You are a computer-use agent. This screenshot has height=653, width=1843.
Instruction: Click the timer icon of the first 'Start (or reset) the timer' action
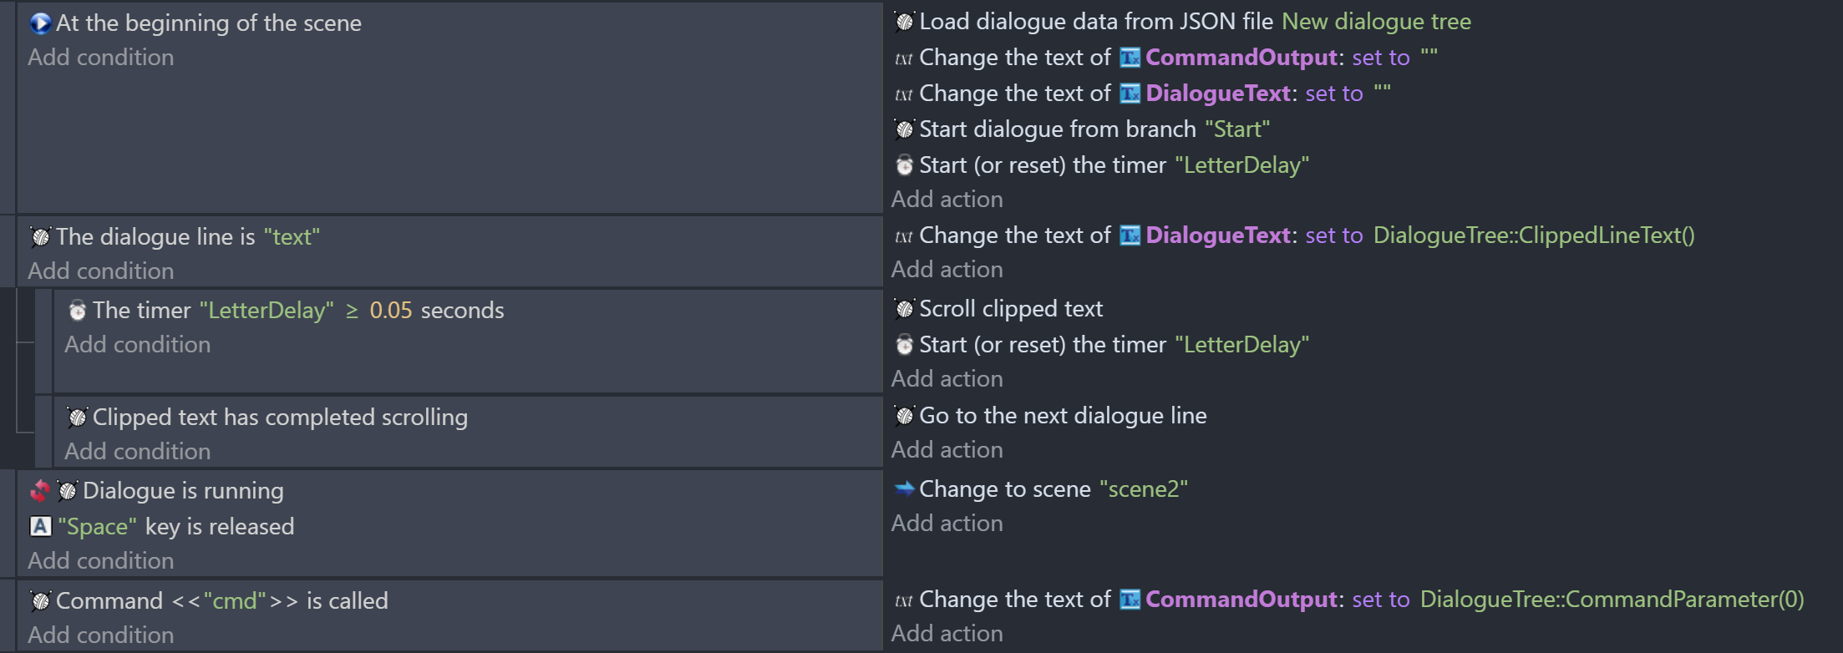[904, 165]
